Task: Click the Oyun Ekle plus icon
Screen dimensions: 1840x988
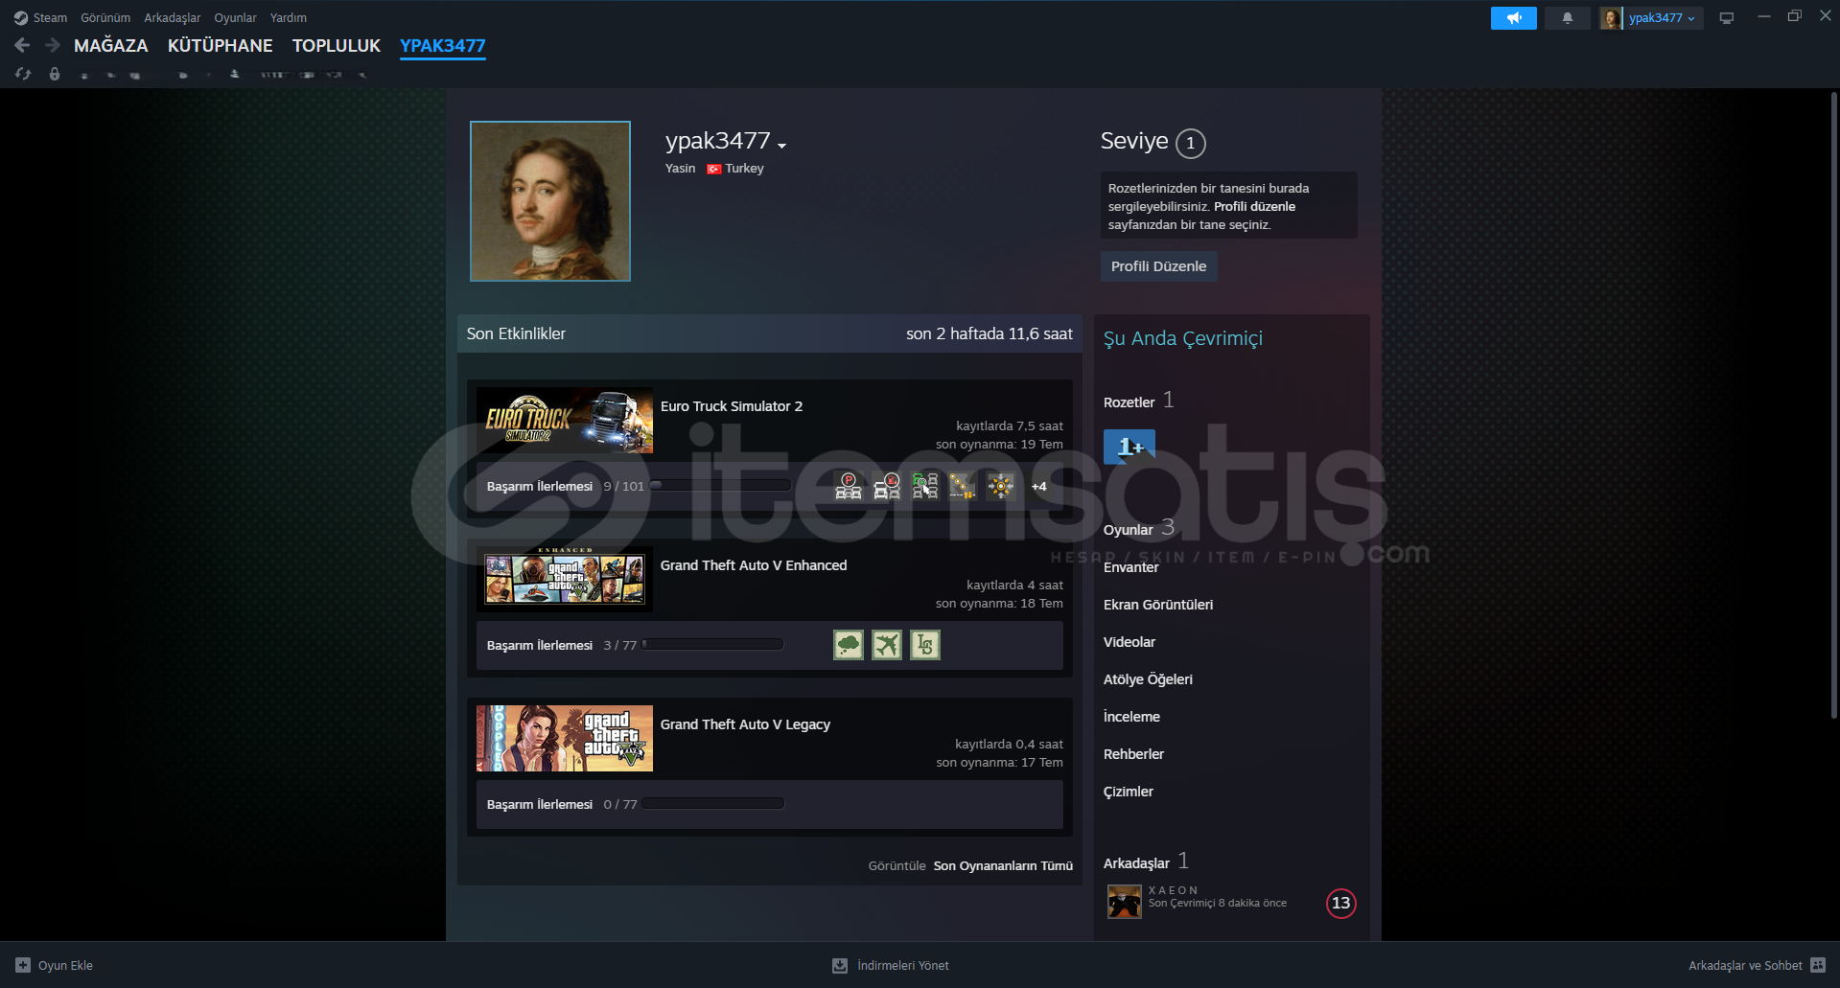Action: click(x=23, y=965)
